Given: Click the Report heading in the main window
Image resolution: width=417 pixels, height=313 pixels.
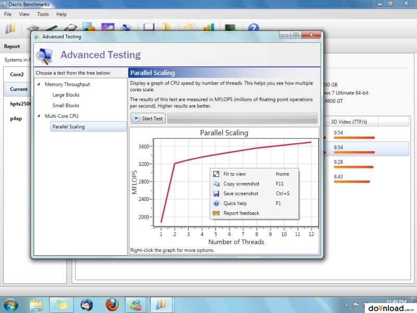Looking at the screenshot, I should click(12, 46).
